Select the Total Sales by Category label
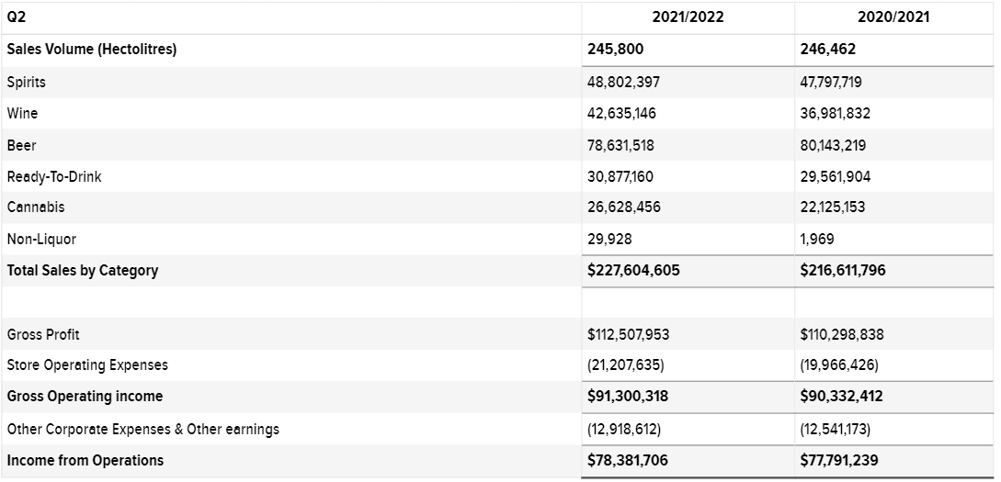 click(83, 270)
